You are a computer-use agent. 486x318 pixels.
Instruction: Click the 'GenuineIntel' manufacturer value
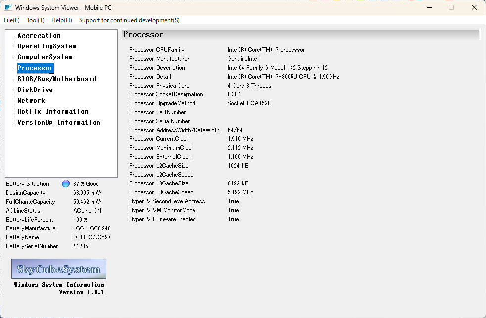(243, 59)
